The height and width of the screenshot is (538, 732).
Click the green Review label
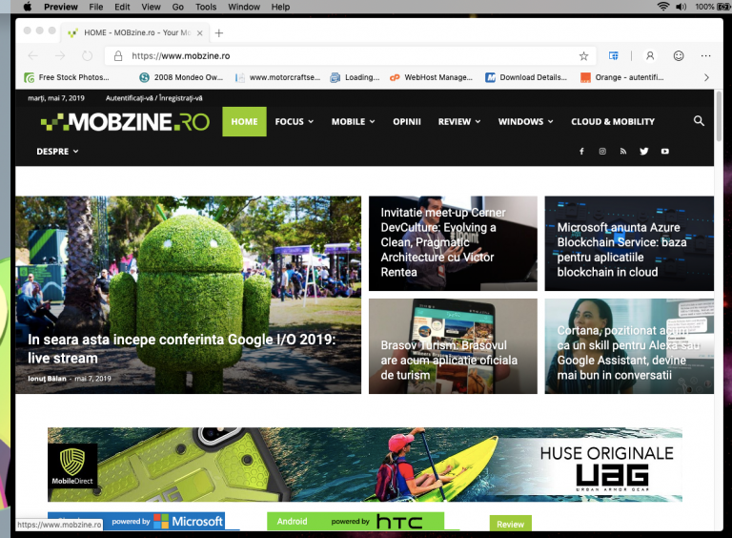tap(510, 524)
